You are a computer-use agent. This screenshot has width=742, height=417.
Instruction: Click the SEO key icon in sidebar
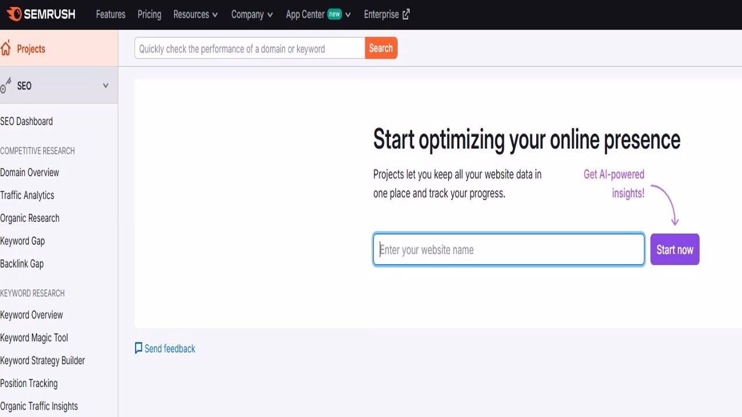pos(6,85)
